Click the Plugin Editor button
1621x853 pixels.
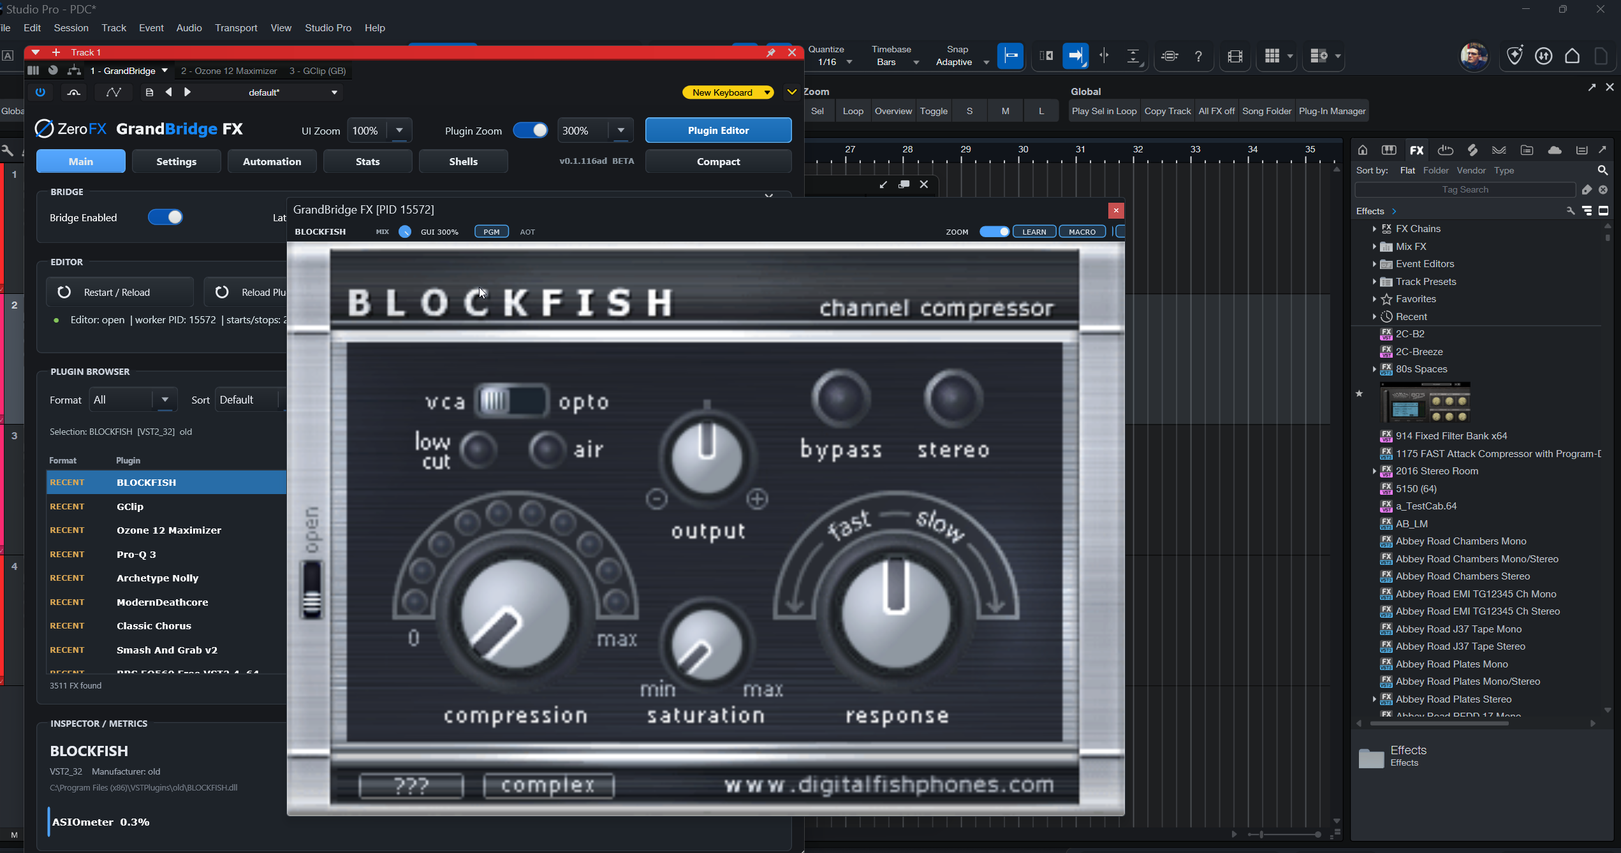(x=718, y=130)
